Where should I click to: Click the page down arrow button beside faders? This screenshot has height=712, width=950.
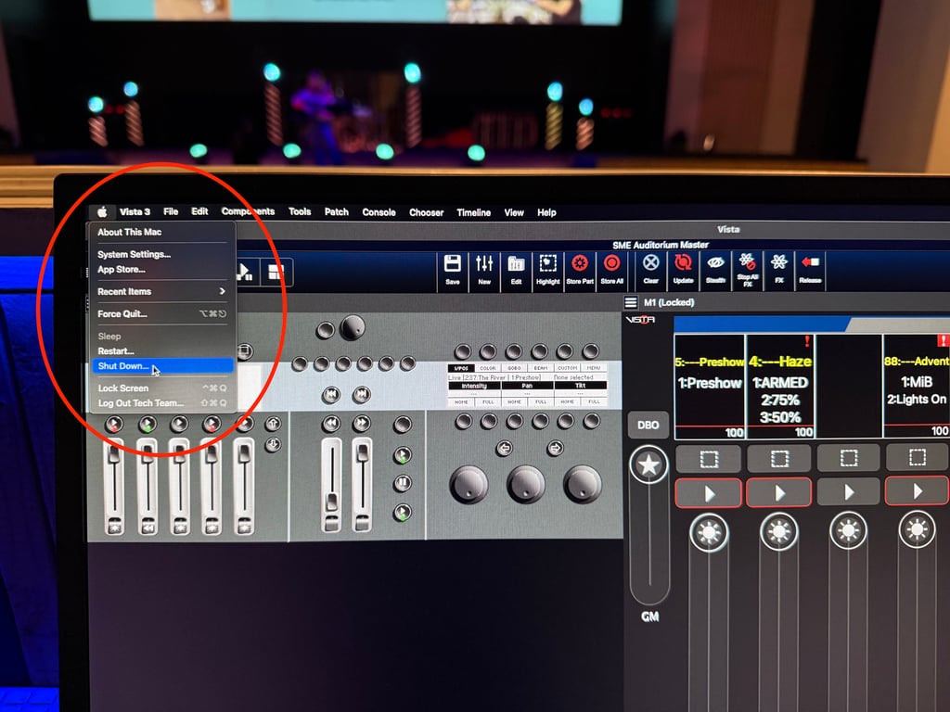274,445
